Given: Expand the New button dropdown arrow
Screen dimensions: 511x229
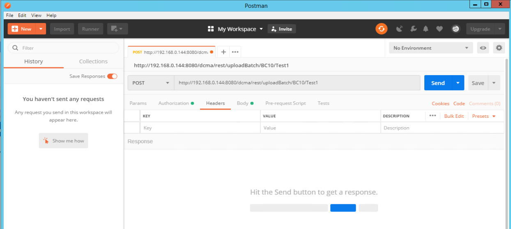Looking at the screenshot, I should click(x=41, y=29).
